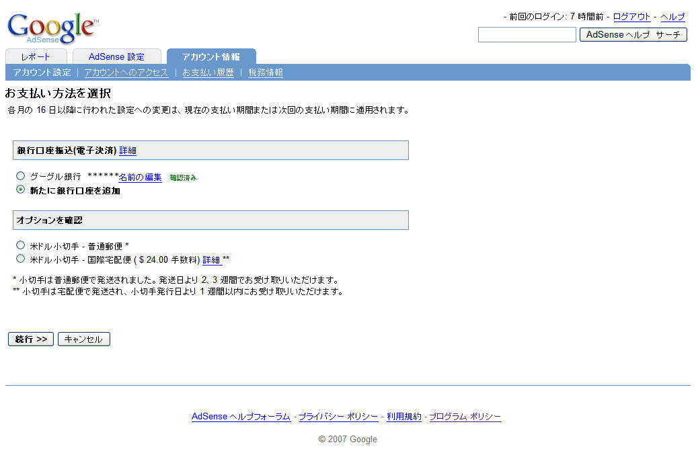Image resolution: width=696 pixels, height=453 pixels.
Task: Click the AdSense help search input field
Action: click(x=527, y=34)
